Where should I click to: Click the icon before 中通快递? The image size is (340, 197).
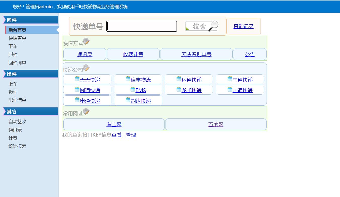pyautogui.click(x=230, y=79)
